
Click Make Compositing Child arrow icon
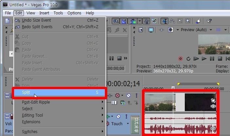click(136, 103)
